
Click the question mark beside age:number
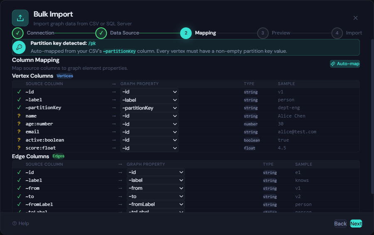[19, 124]
